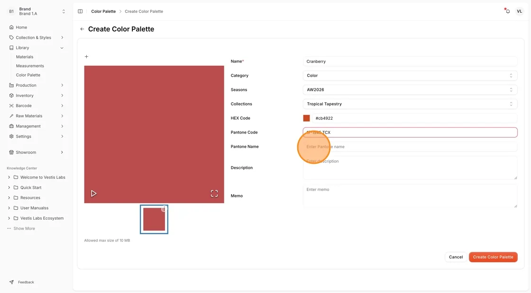Viewport: 531px width, 293px height.
Task: Select the red color thumbnail
Action: [x=154, y=219]
